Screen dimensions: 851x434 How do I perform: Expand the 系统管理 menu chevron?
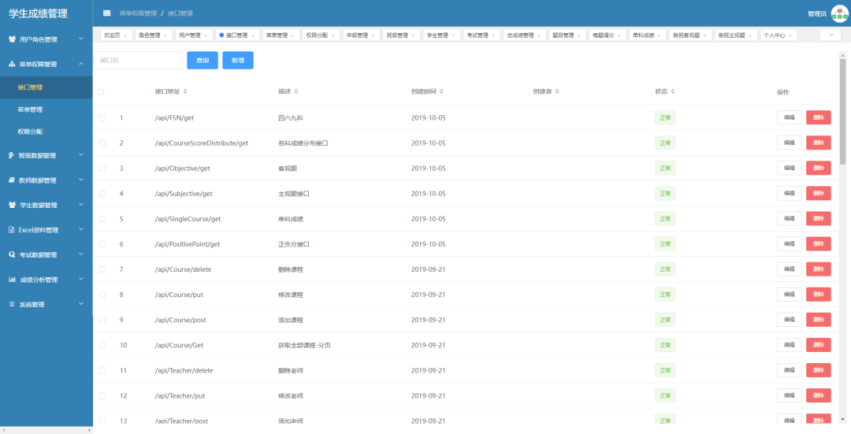coord(81,304)
